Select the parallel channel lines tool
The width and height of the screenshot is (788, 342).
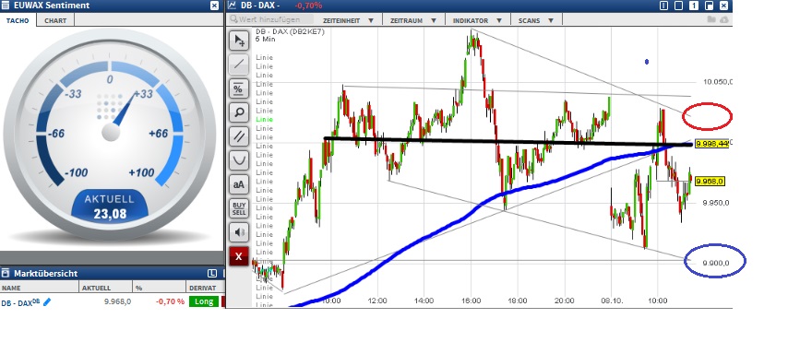(x=239, y=136)
